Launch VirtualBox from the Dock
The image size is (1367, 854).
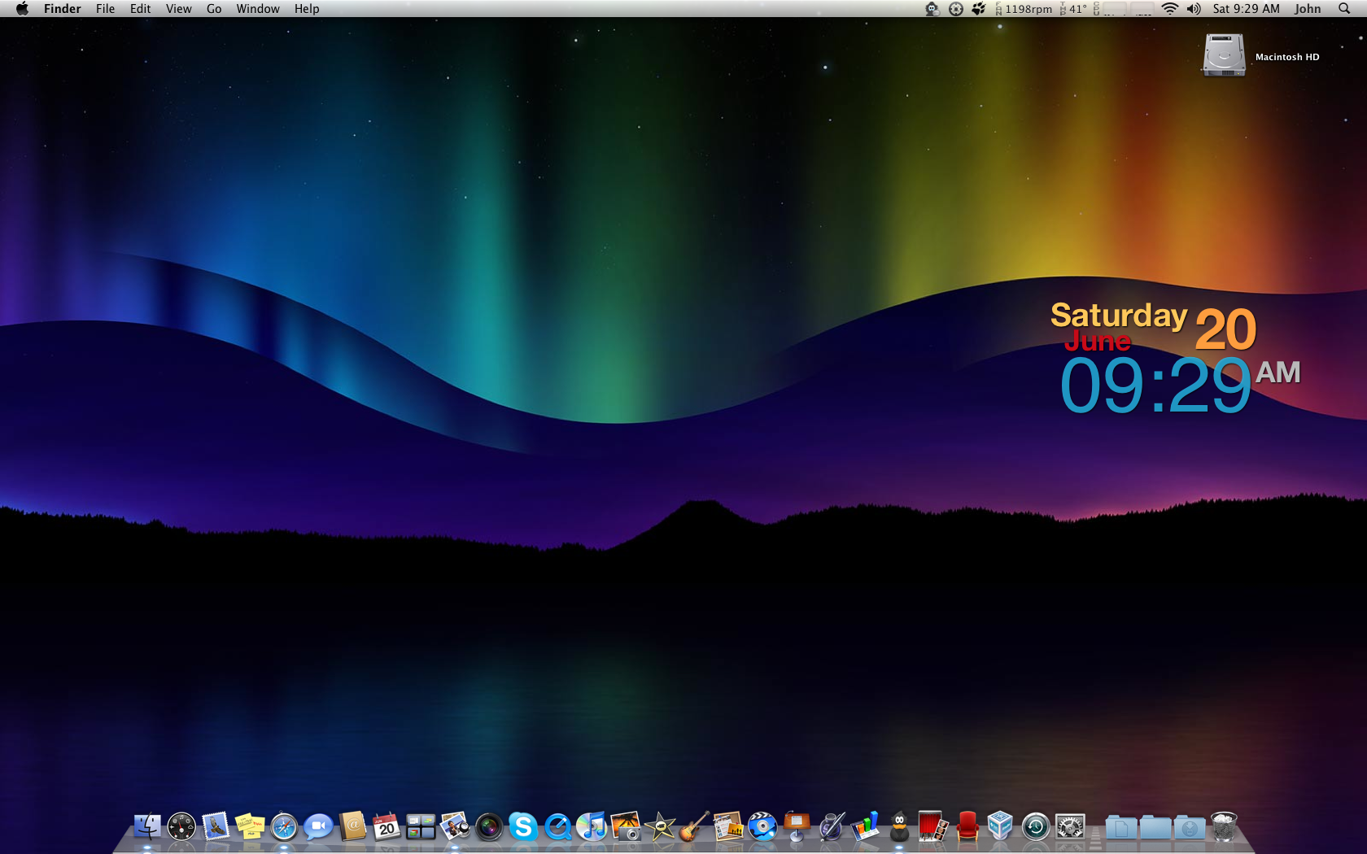click(1002, 827)
